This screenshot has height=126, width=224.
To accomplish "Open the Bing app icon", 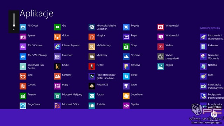I will coord(23,76).
